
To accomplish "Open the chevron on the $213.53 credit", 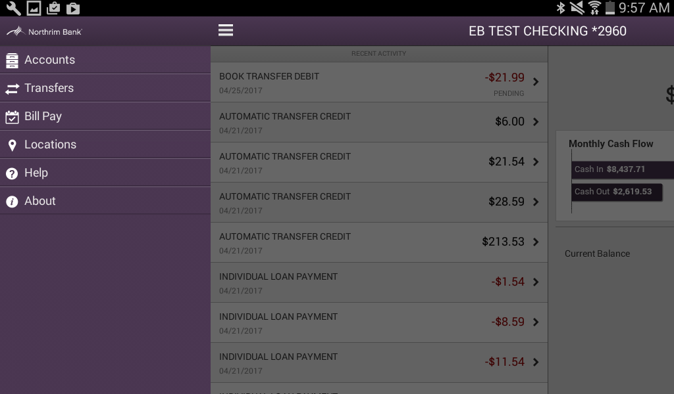I will click(x=535, y=242).
